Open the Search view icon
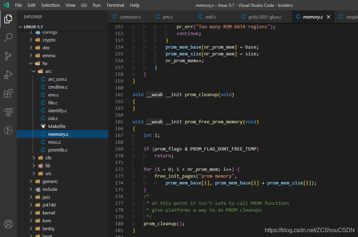The width and height of the screenshot is (358, 237). tap(8, 38)
